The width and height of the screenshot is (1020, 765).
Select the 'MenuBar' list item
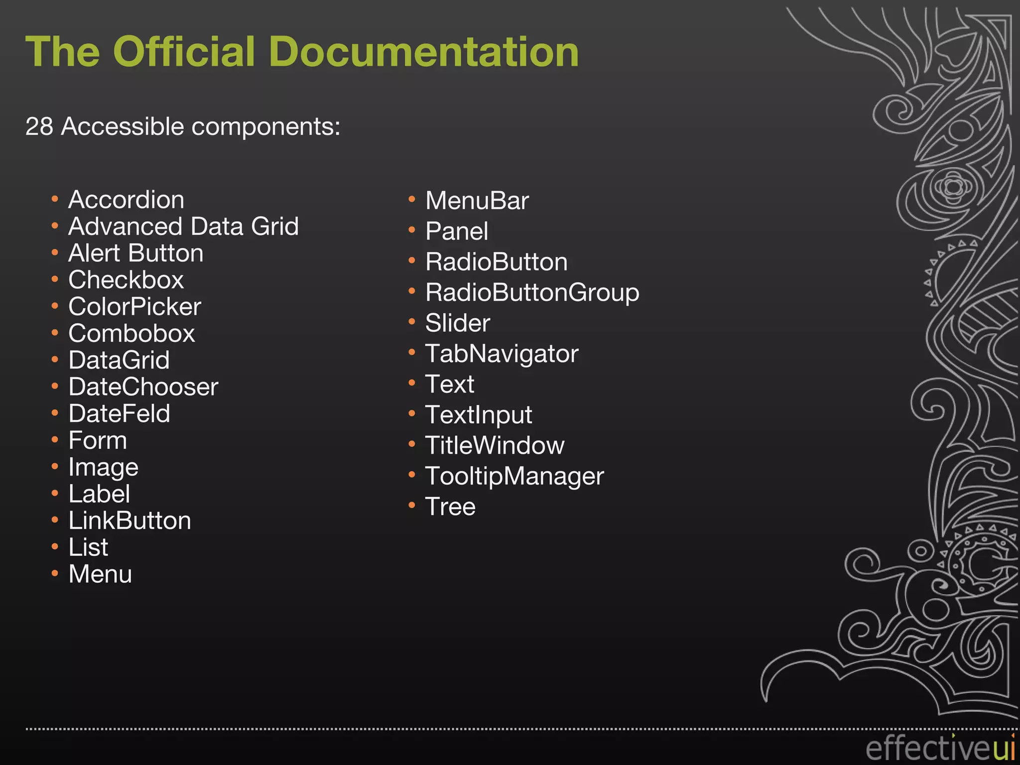477,201
